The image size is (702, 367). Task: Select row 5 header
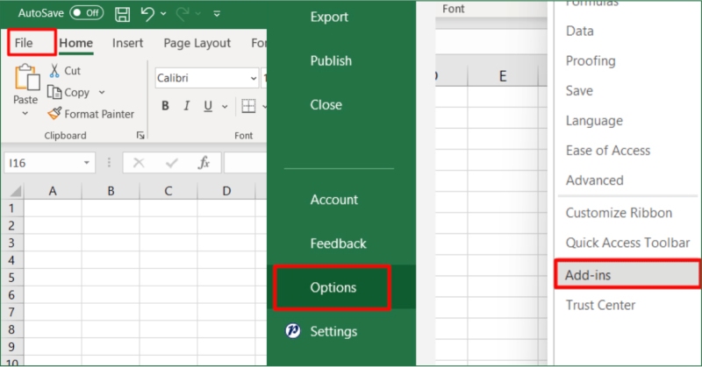click(x=11, y=278)
